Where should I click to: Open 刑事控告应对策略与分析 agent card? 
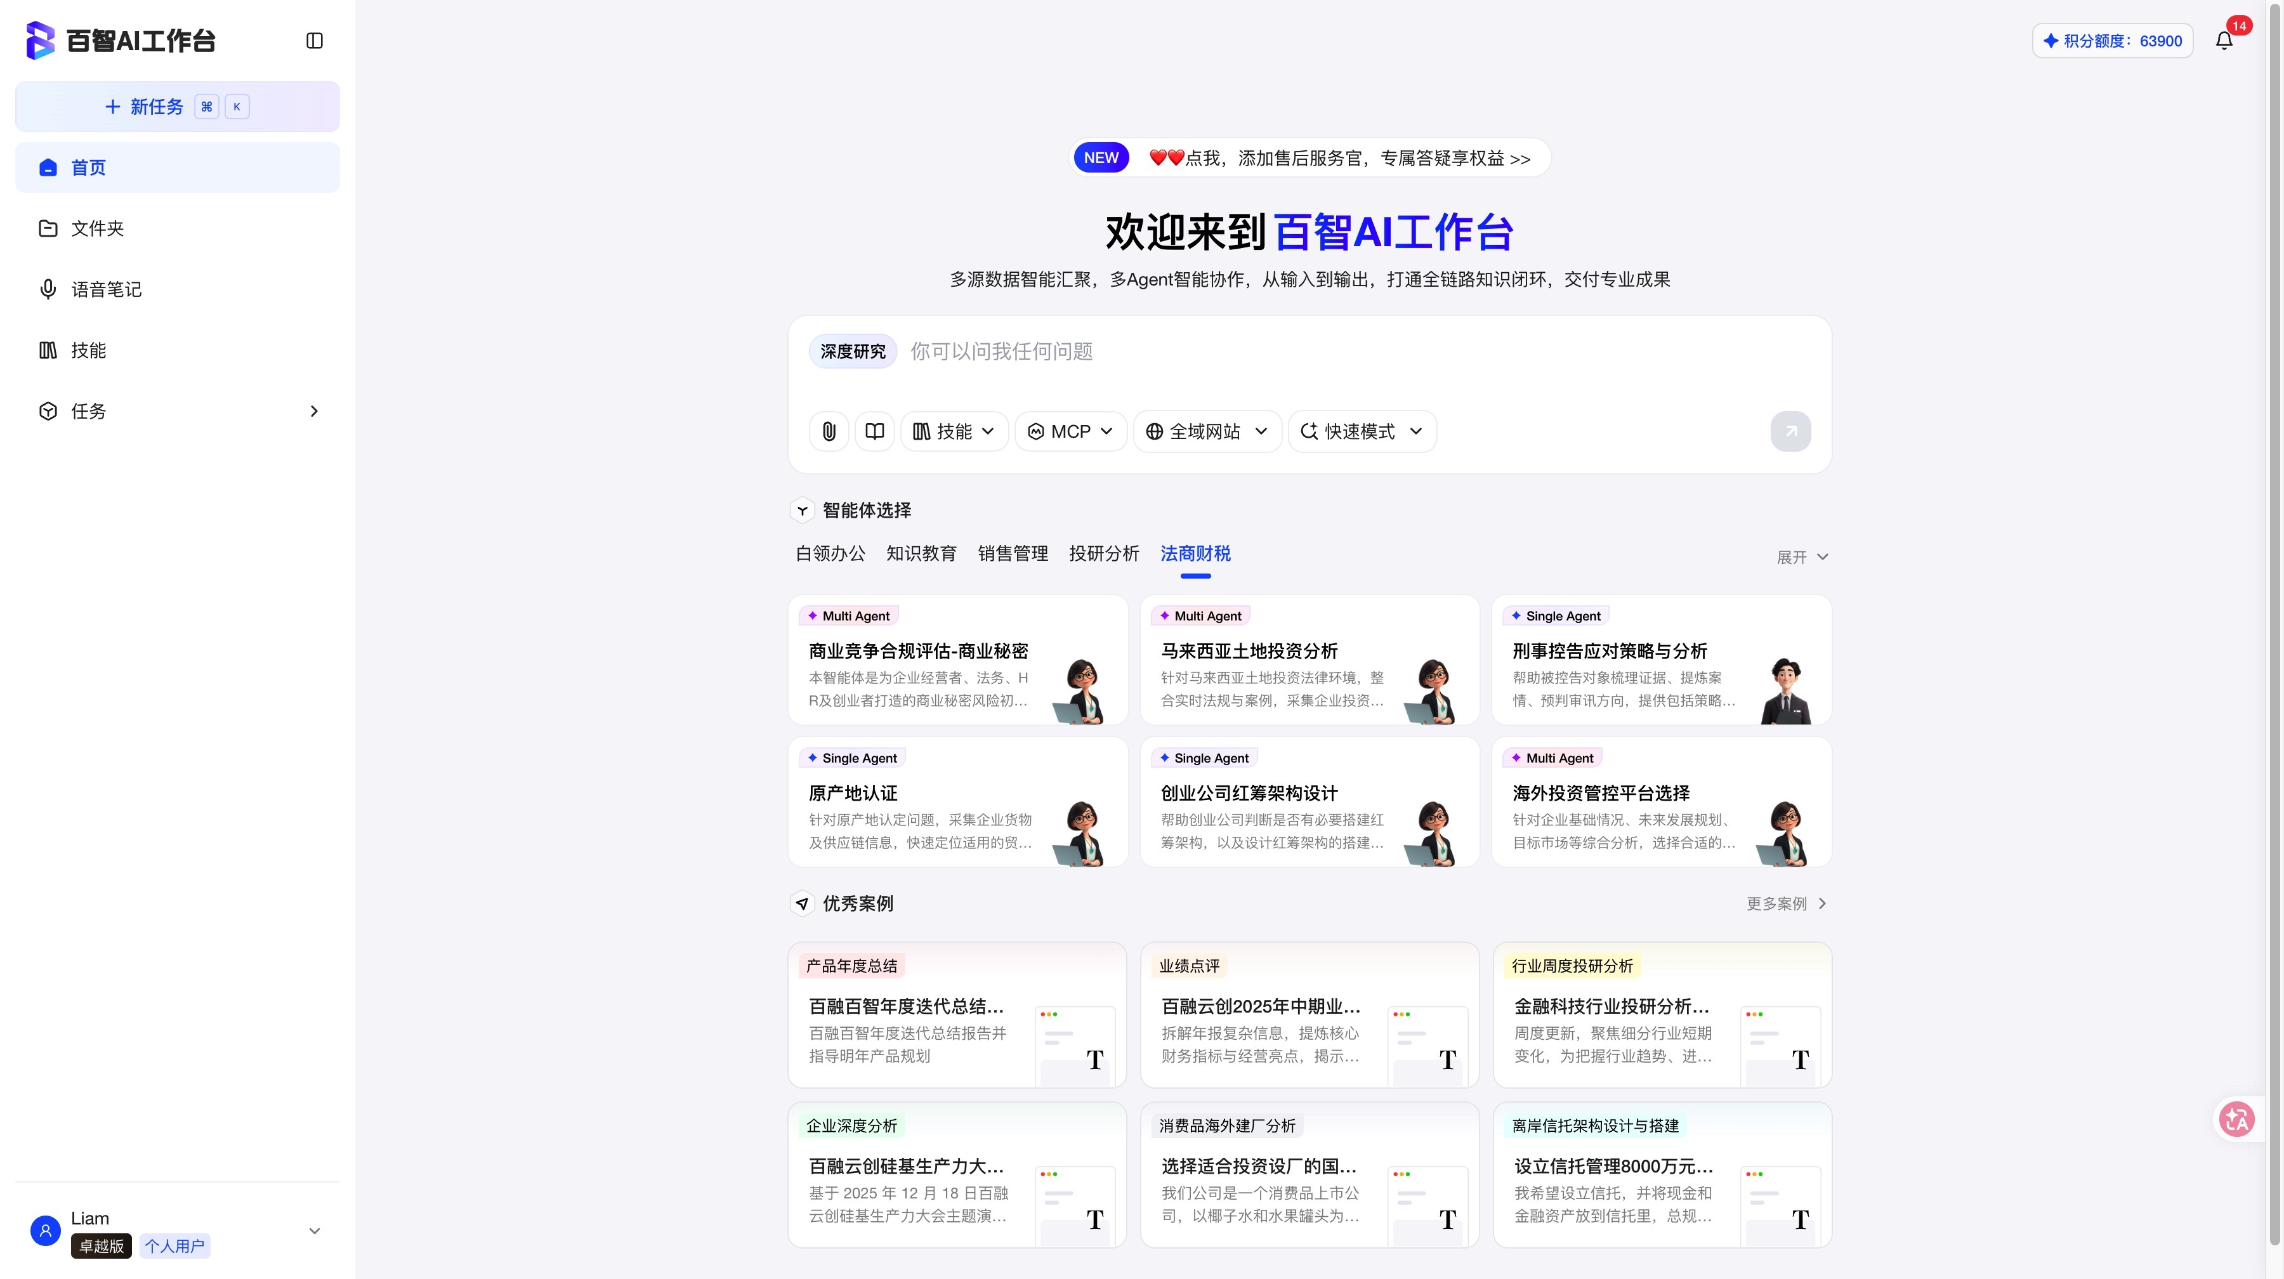point(1662,659)
